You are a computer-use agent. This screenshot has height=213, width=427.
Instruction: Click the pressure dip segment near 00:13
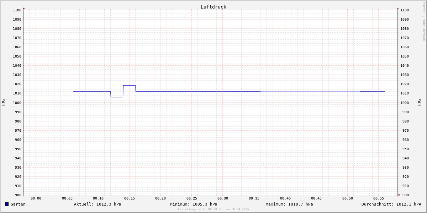(117, 98)
